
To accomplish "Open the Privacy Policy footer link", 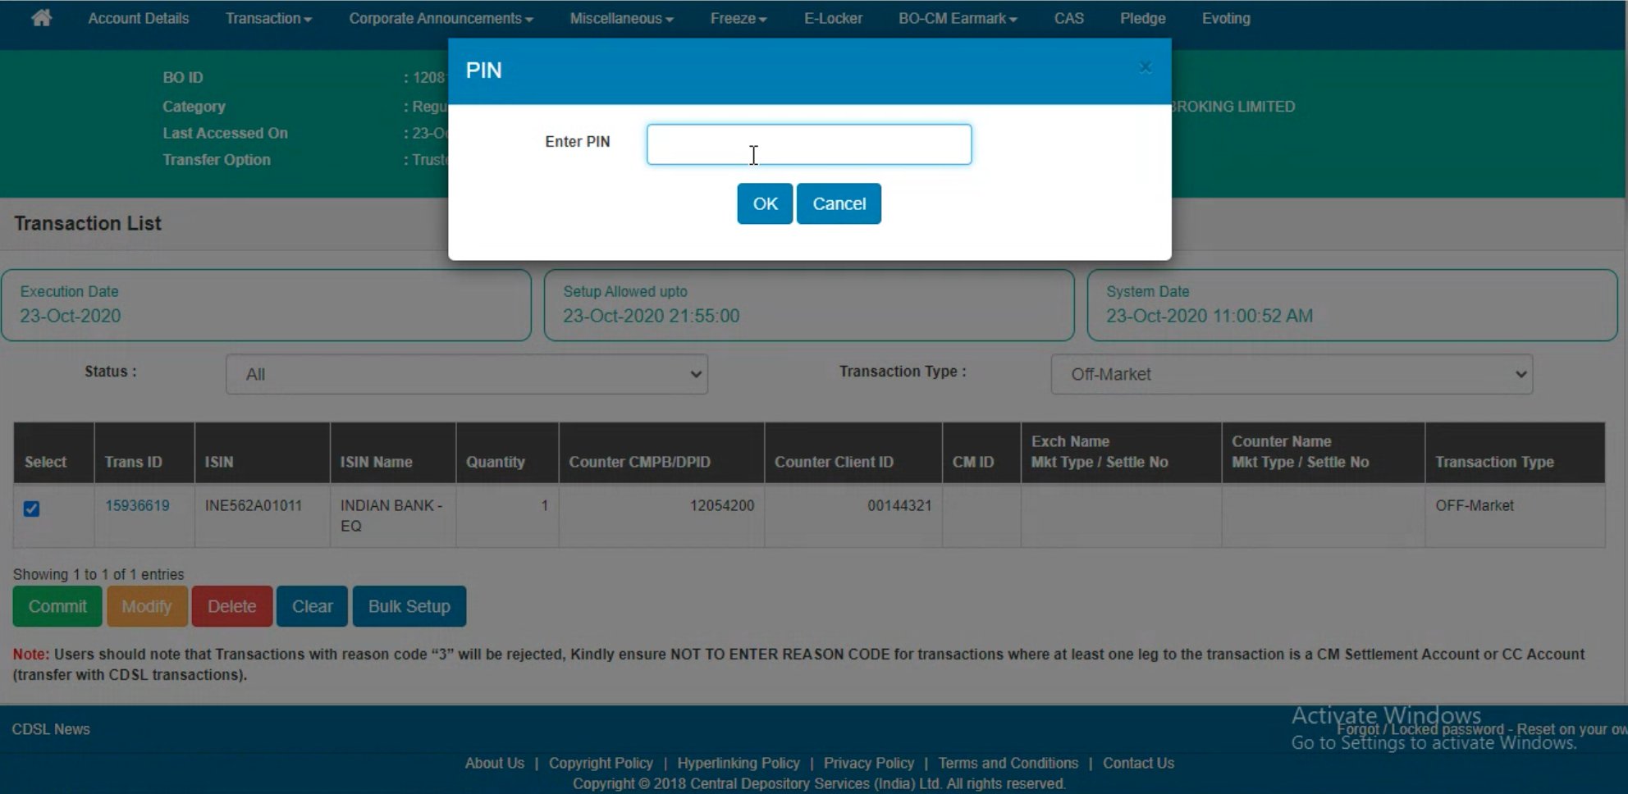I will coord(868,763).
